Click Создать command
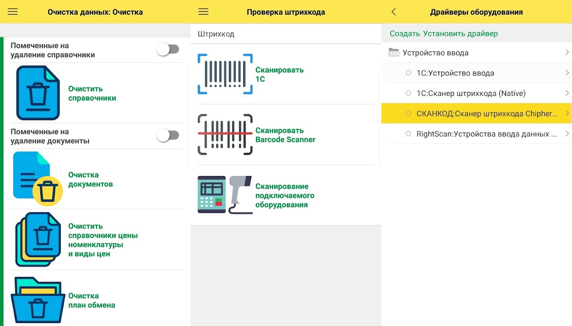Screen dimensions: 572x326 (x=405, y=34)
